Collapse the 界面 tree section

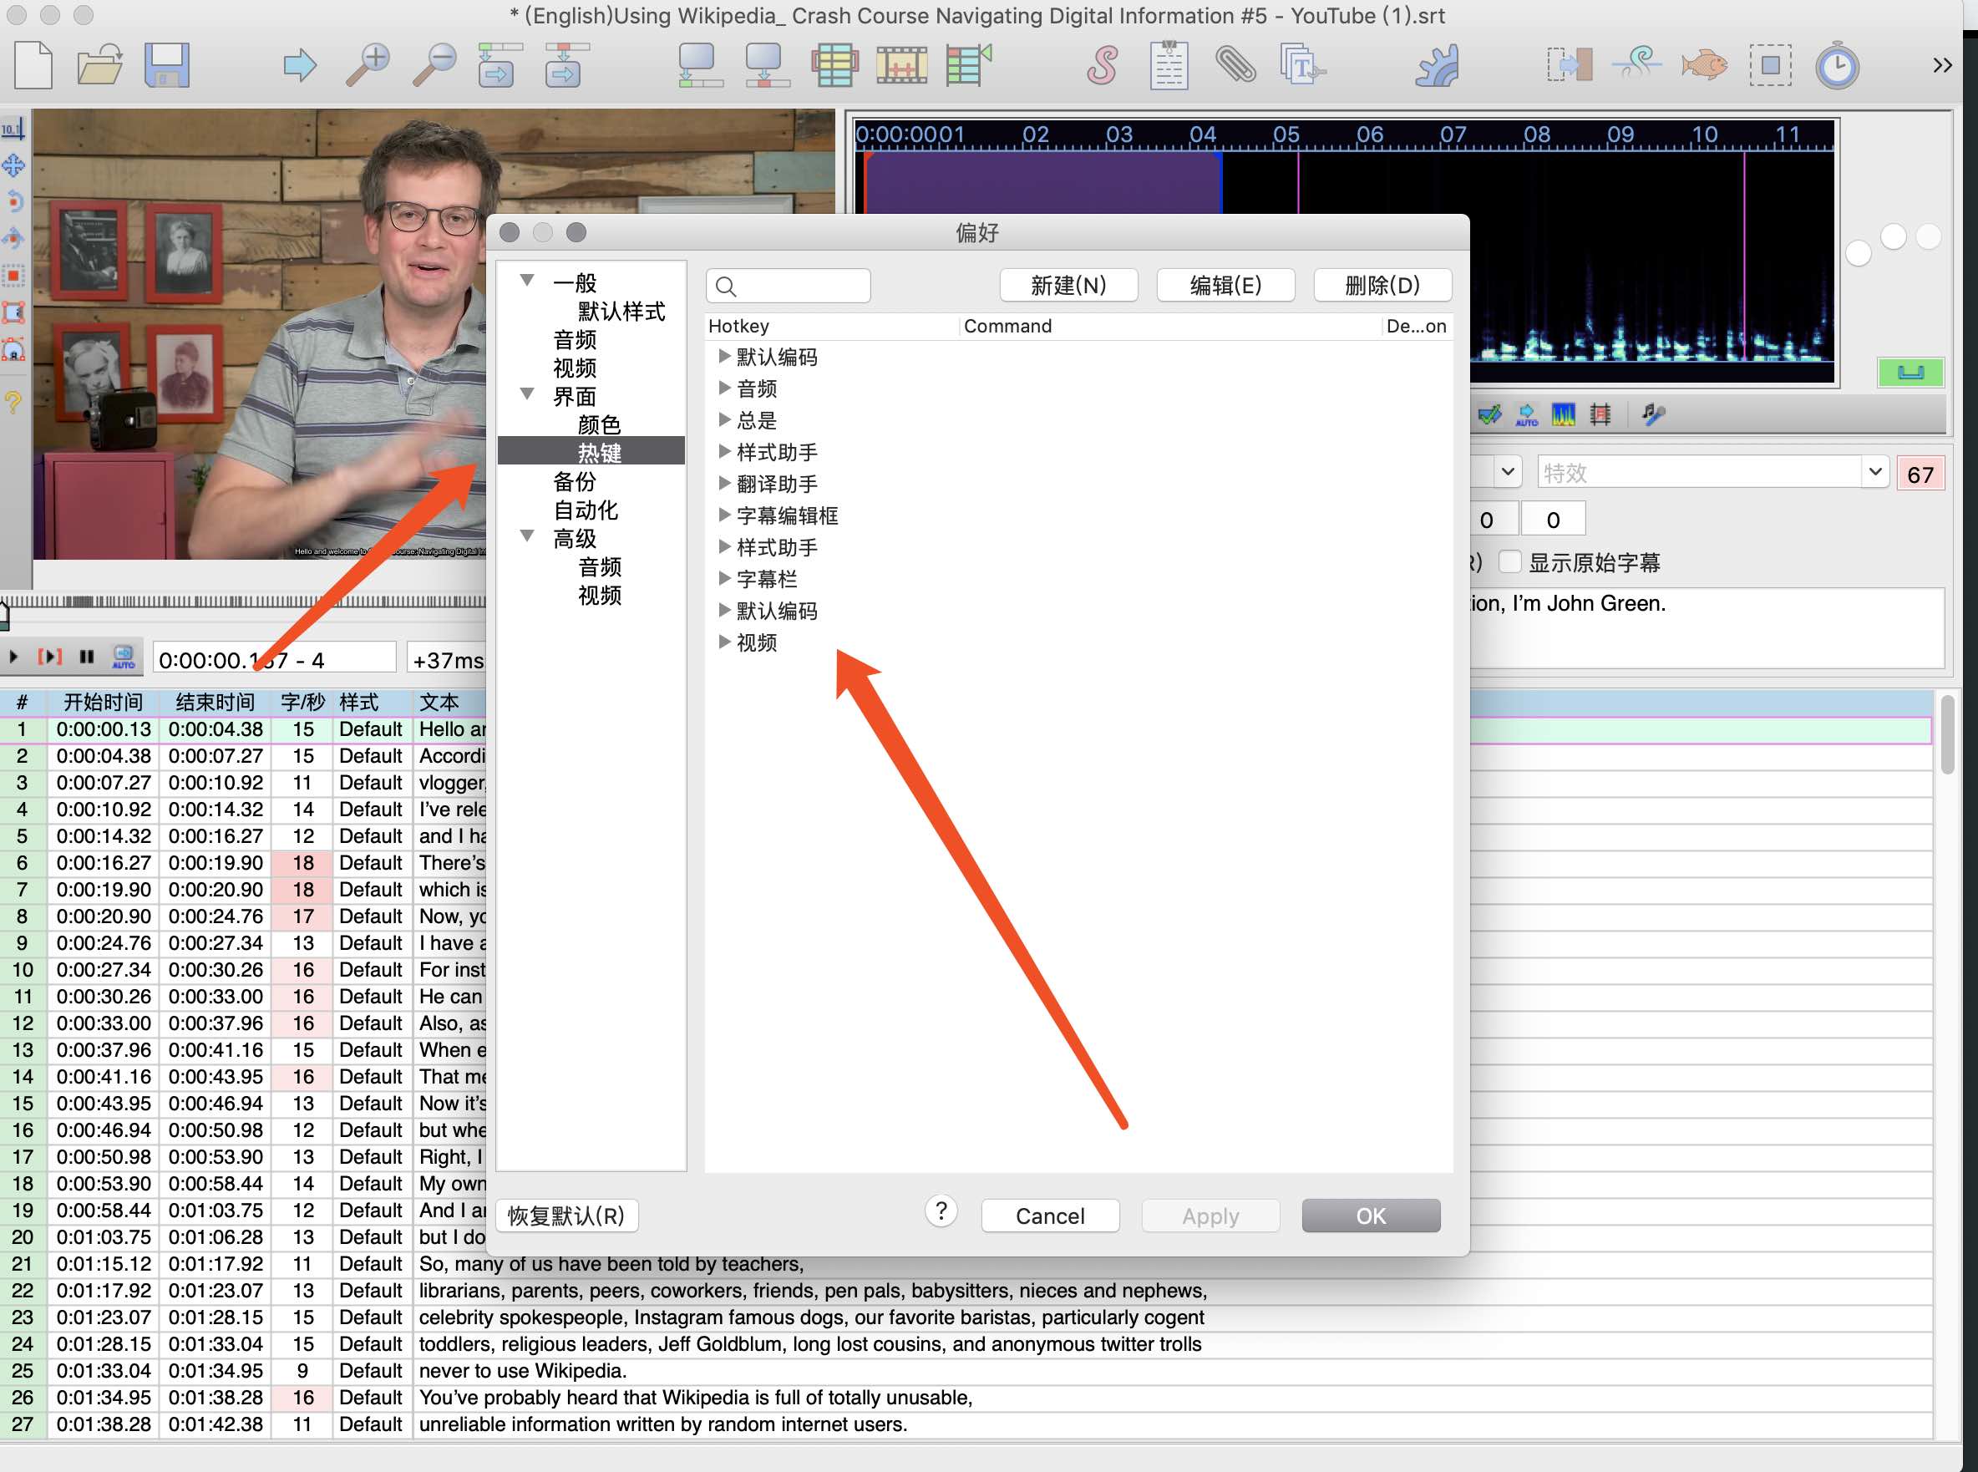click(x=527, y=394)
